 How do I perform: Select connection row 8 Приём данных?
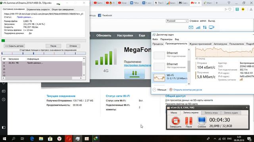42,63
